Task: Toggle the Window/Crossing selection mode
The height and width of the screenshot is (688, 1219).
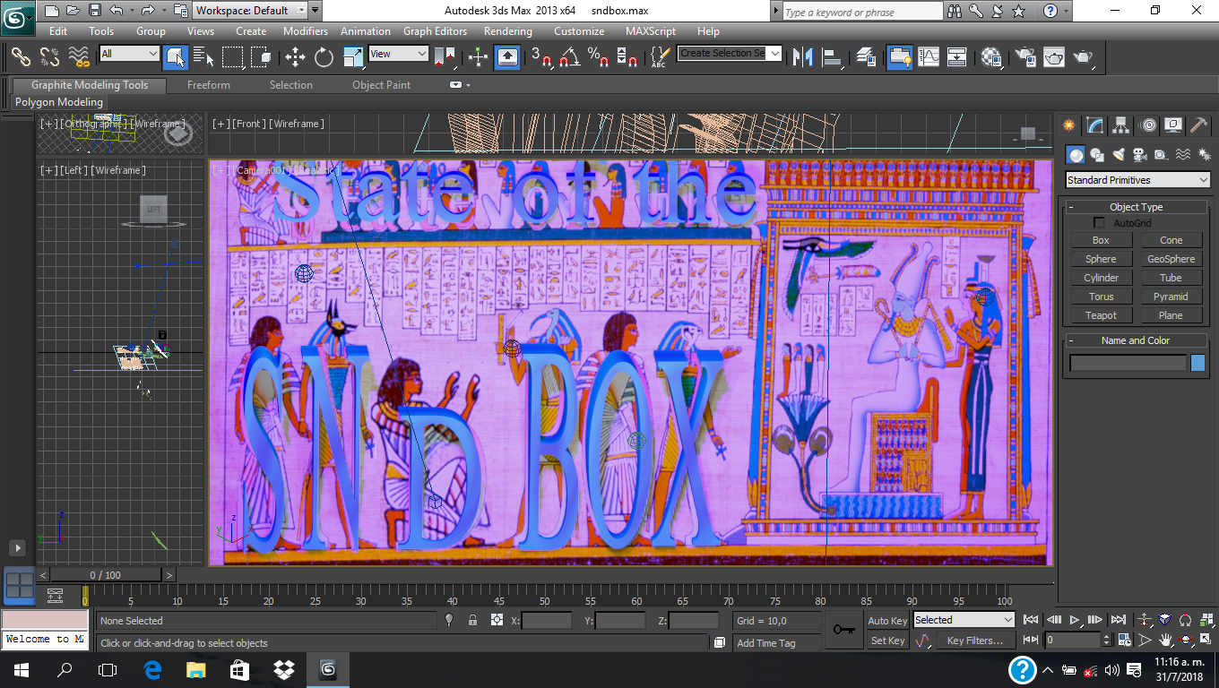Action: click(262, 56)
